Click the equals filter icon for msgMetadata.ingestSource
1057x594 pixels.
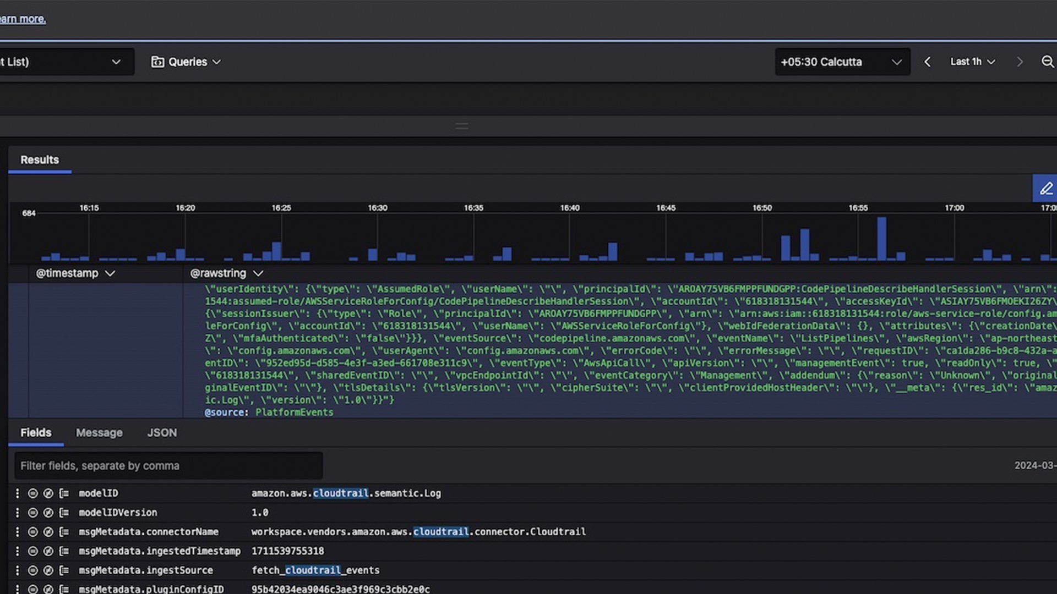tap(33, 570)
